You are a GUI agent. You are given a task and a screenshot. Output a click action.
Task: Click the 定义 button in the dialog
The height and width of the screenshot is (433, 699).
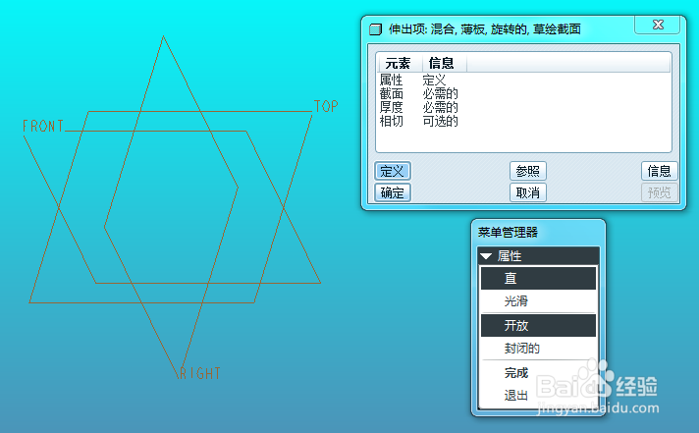pos(393,171)
